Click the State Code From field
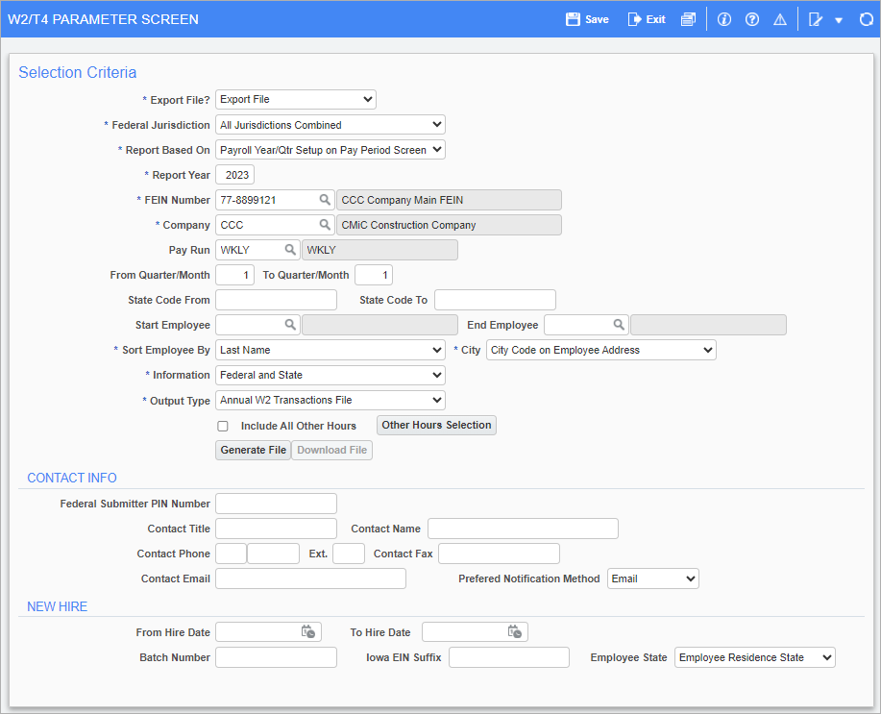 click(276, 300)
